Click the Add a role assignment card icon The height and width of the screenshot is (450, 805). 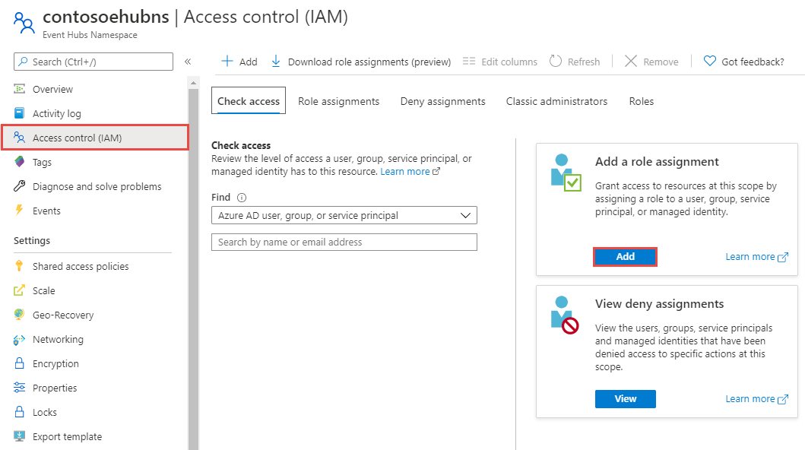point(566,173)
